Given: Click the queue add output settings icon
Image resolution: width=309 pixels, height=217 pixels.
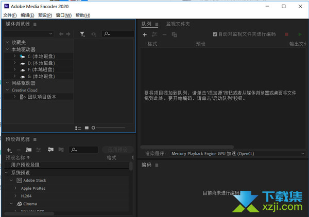Looking at the screenshot, I should (154, 34).
